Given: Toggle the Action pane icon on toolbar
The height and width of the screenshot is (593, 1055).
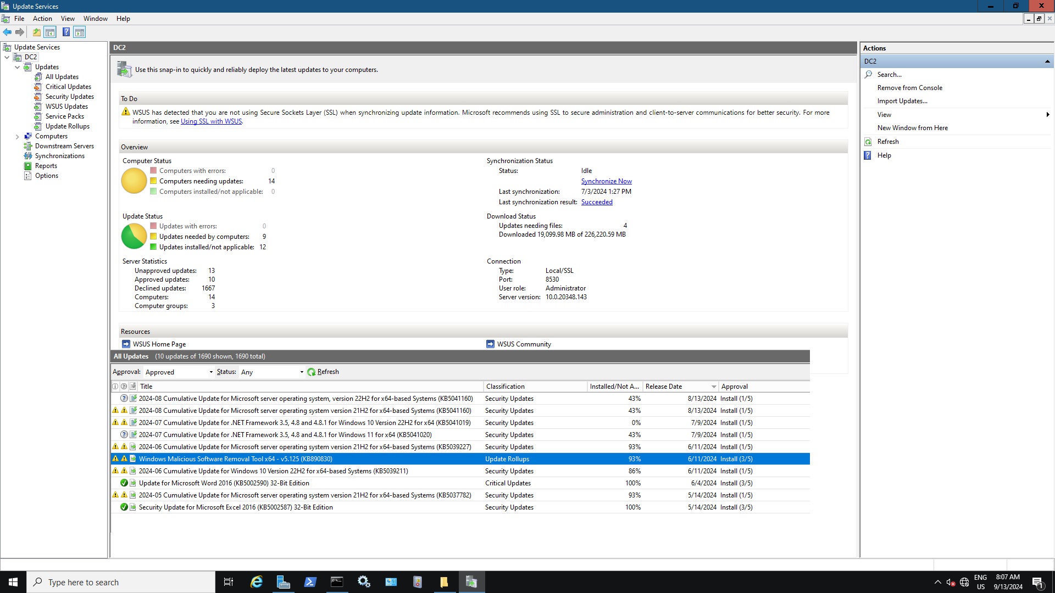Looking at the screenshot, I should [x=80, y=32].
